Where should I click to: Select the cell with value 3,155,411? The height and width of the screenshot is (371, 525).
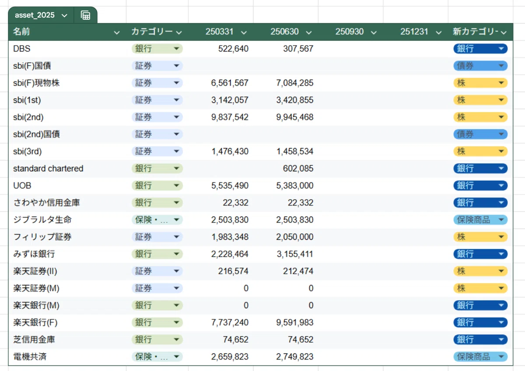pos(286,254)
